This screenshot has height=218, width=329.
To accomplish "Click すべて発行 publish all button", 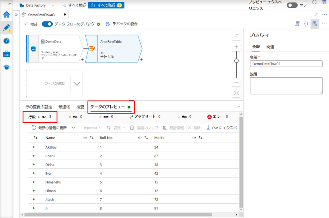I will (x=106, y=5).
